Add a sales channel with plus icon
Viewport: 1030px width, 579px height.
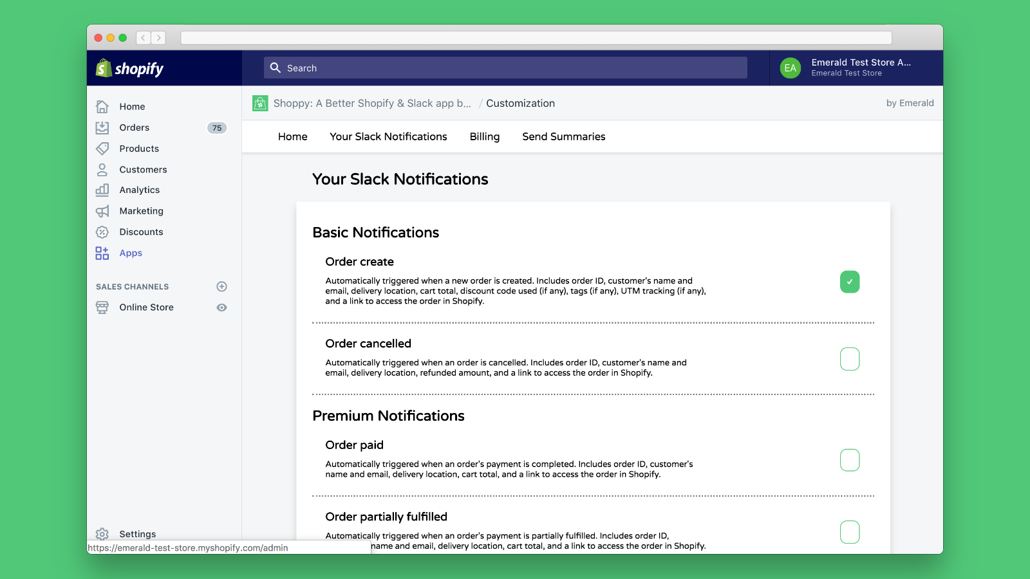221,286
